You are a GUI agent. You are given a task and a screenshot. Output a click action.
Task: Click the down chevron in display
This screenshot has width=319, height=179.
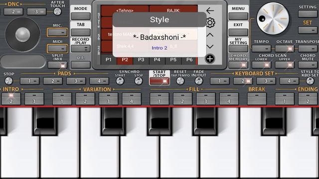[210, 46]
